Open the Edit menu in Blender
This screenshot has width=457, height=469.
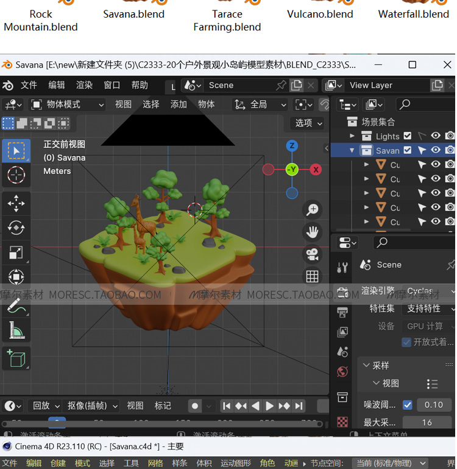click(57, 86)
